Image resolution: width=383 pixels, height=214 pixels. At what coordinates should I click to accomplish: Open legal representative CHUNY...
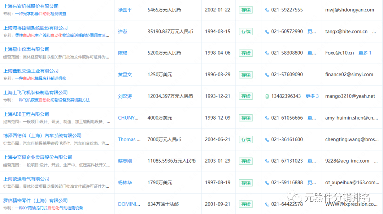pyautogui.click(x=128, y=118)
